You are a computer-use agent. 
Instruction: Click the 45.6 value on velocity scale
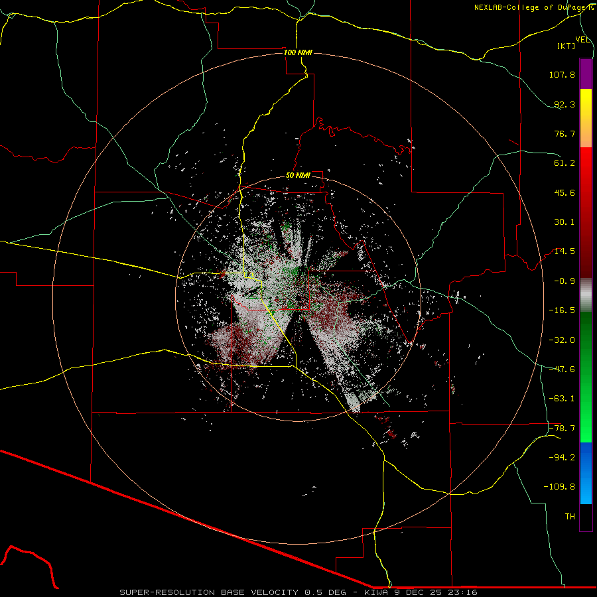tap(564, 192)
